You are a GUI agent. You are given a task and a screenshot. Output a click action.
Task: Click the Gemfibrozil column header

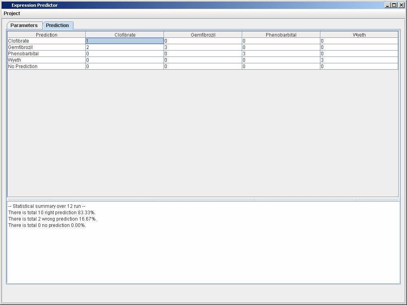(x=203, y=35)
